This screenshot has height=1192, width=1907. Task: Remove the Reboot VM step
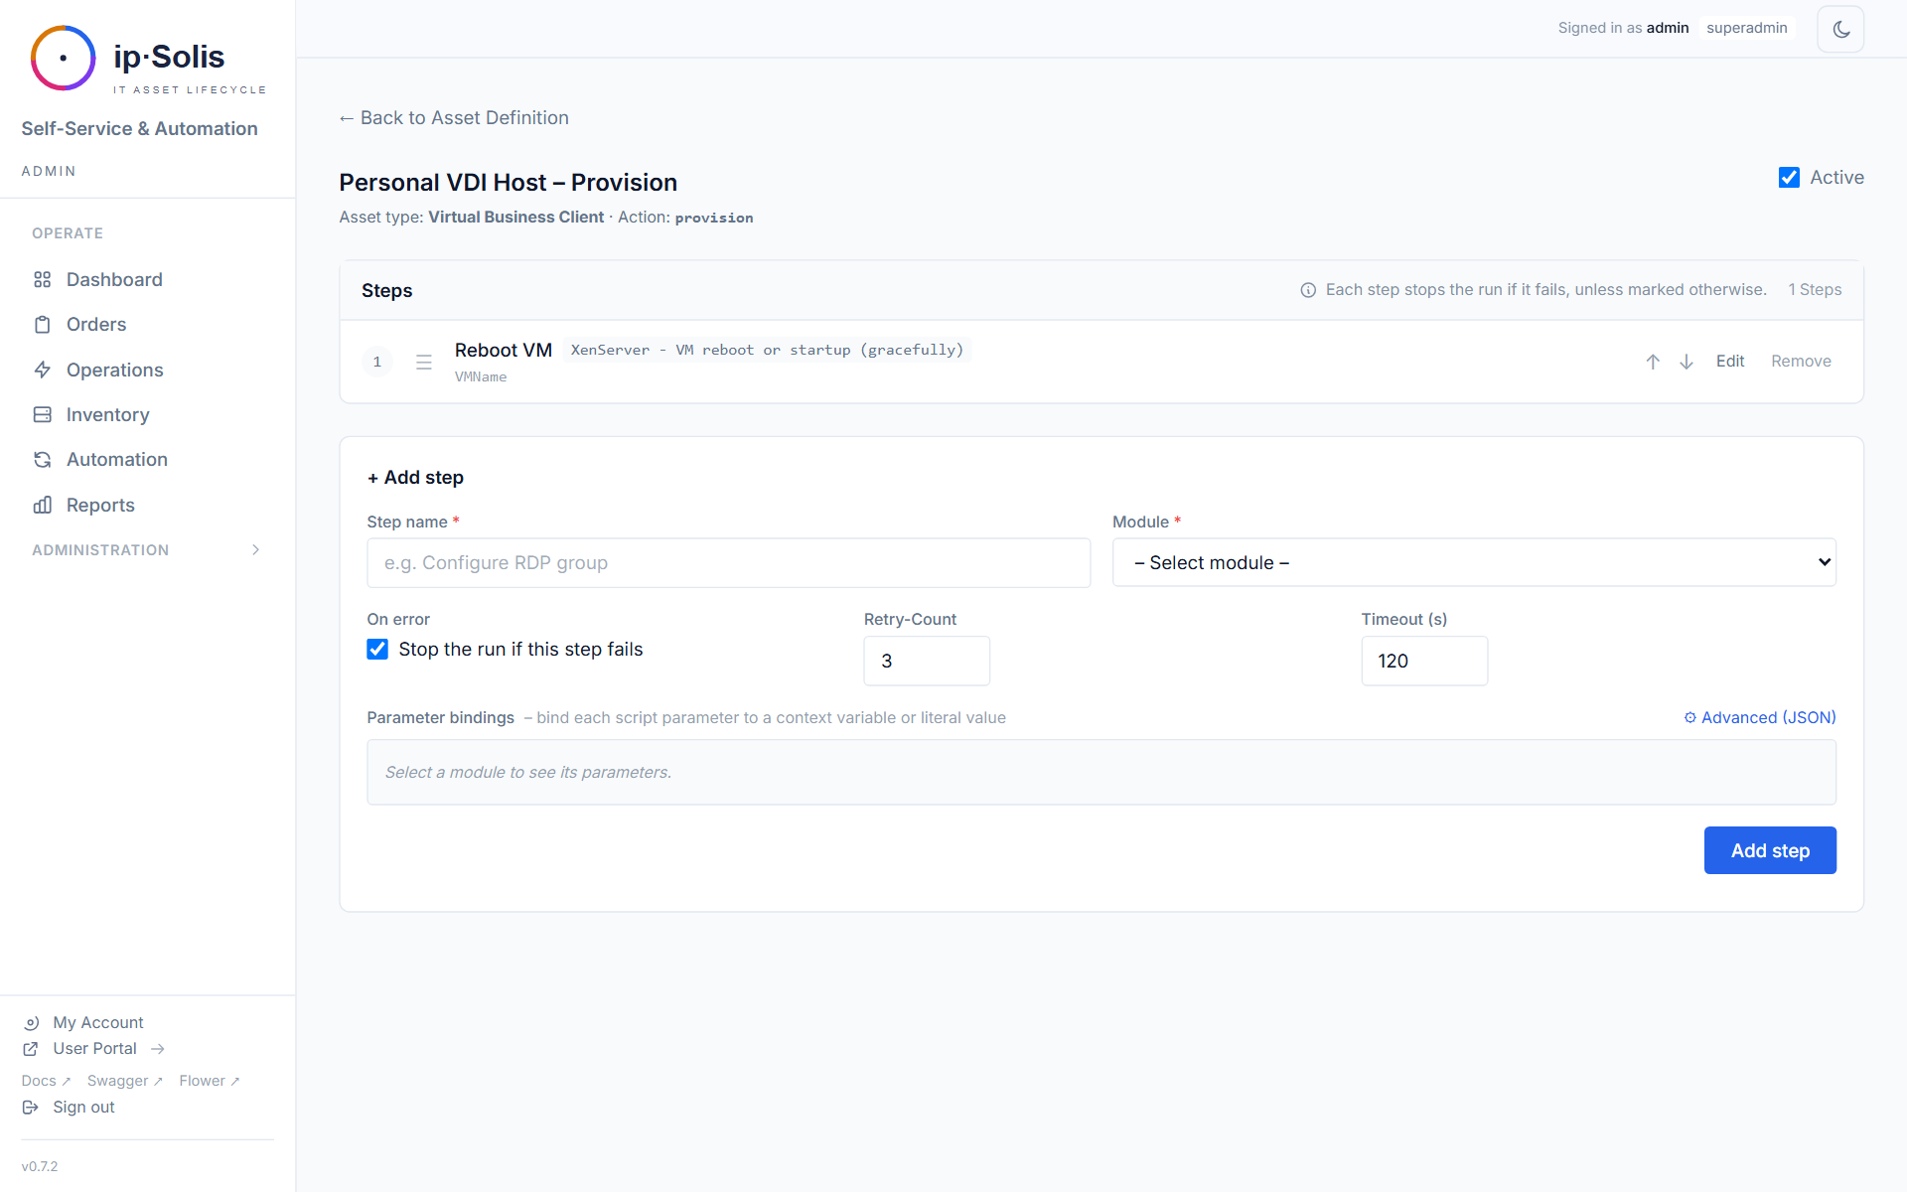pos(1801,362)
